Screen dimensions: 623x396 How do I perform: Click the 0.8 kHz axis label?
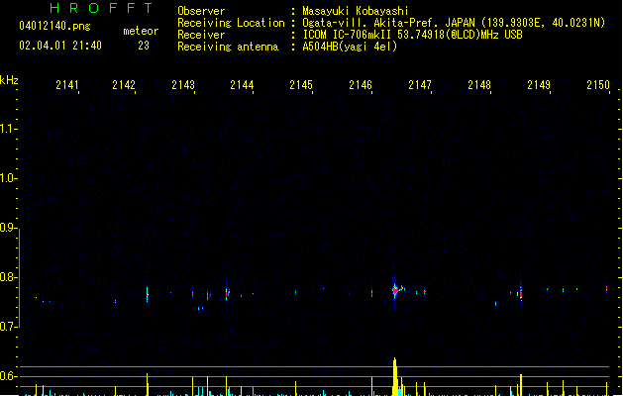tap(7, 277)
